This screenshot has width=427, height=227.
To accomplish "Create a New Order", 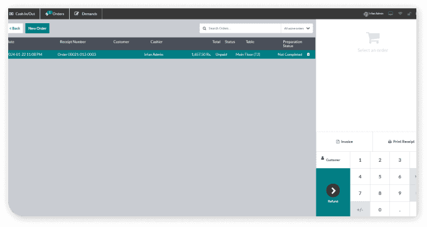I will coord(37,28).
